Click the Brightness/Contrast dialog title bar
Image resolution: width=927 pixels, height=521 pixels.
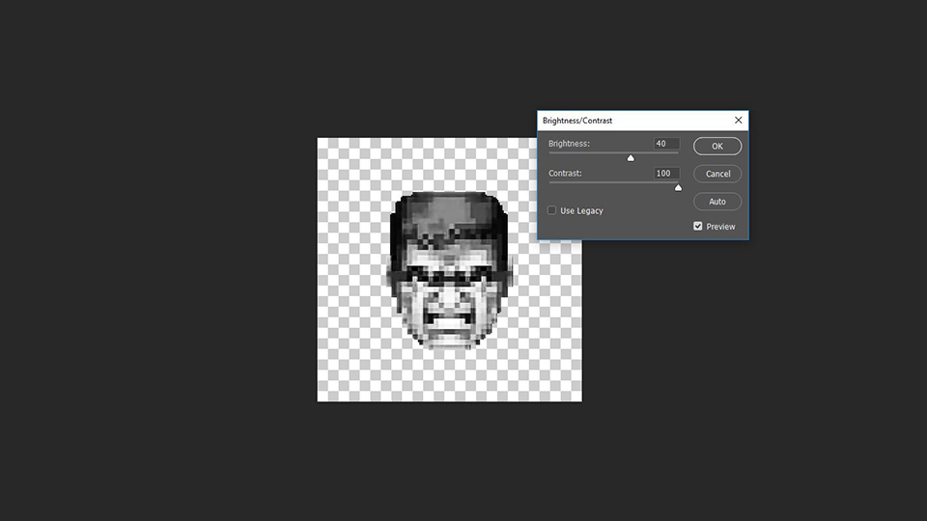pyautogui.click(x=643, y=121)
